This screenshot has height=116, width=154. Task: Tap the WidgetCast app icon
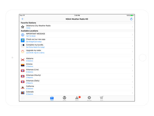[23, 40]
